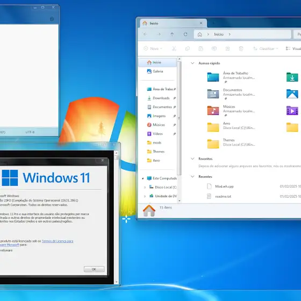Click the chevron after Início in address bar

tap(230, 34)
